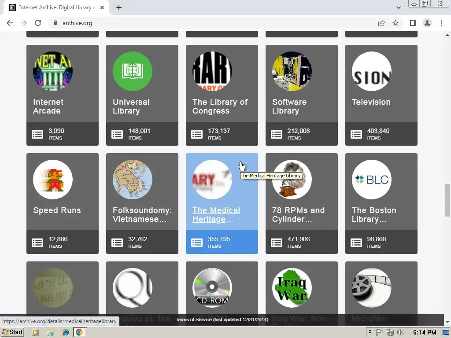The height and width of the screenshot is (338, 451).
Task: Expand the tab search chevron
Action: click(398, 7)
